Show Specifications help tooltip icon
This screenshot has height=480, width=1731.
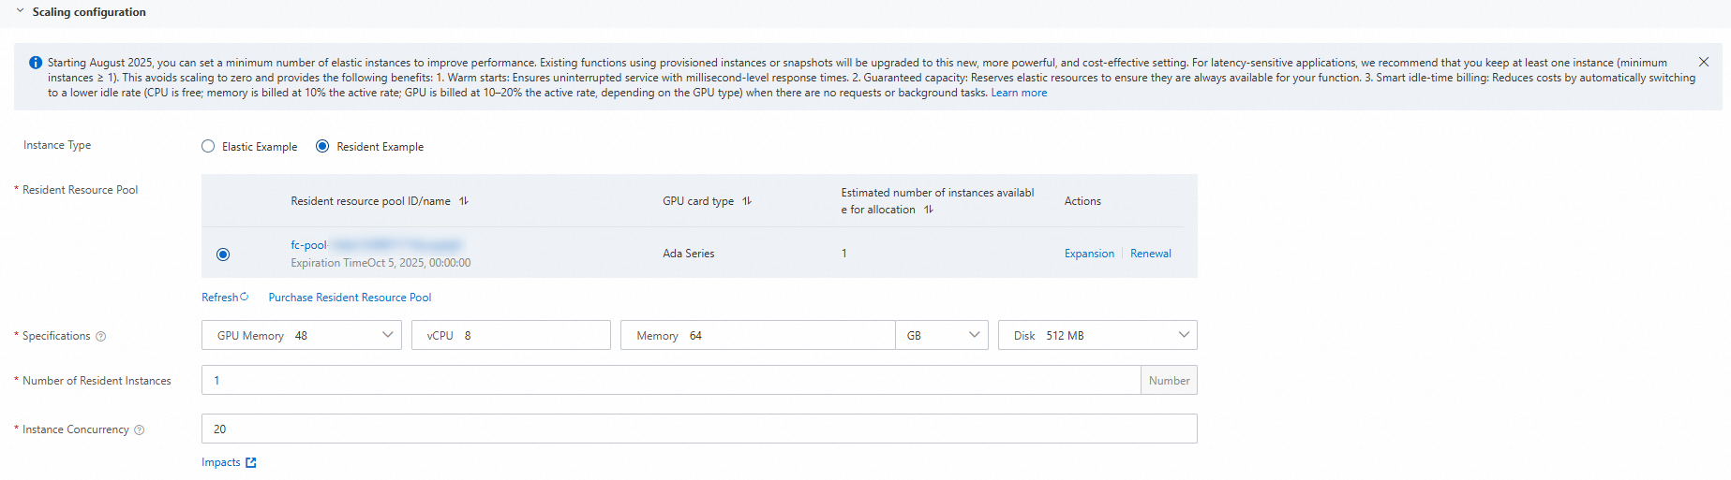click(x=101, y=337)
